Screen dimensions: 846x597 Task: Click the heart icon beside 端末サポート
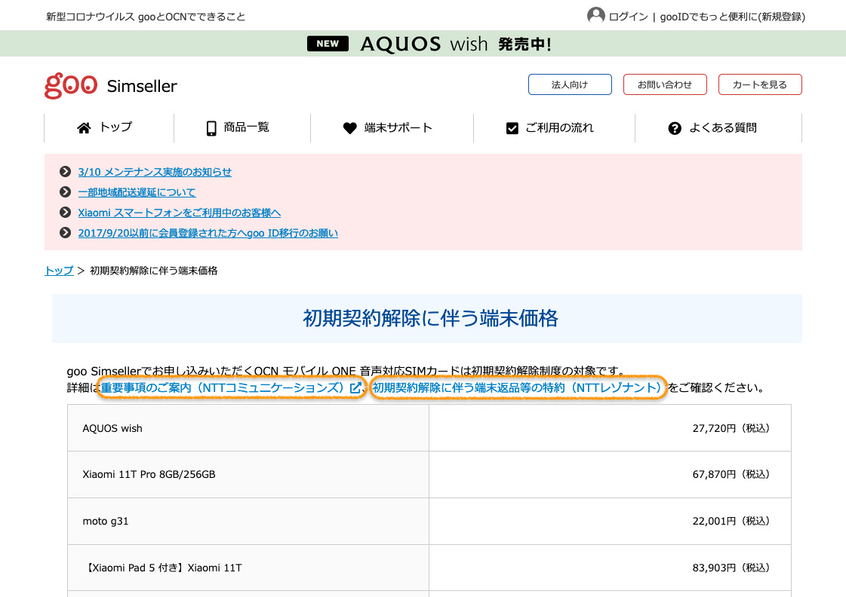pos(349,128)
